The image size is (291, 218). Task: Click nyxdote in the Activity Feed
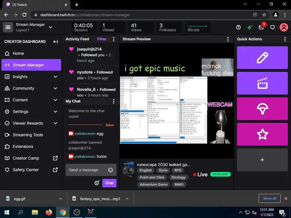tap(85, 72)
